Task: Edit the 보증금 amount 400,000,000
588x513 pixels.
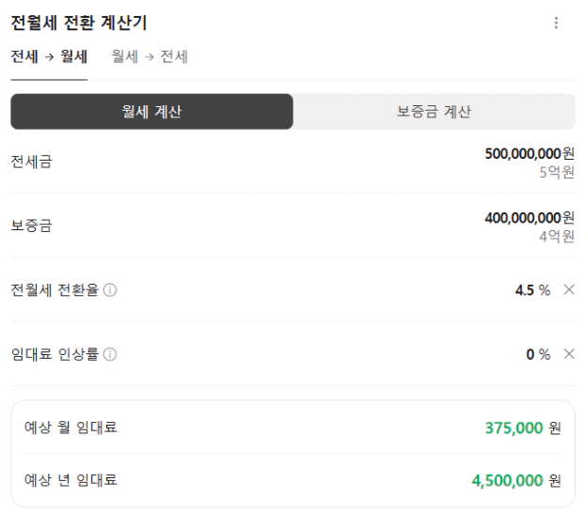Action: pyautogui.click(x=522, y=218)
